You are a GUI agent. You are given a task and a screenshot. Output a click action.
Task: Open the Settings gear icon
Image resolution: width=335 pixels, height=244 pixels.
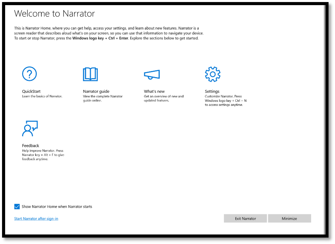pos(212,74)
